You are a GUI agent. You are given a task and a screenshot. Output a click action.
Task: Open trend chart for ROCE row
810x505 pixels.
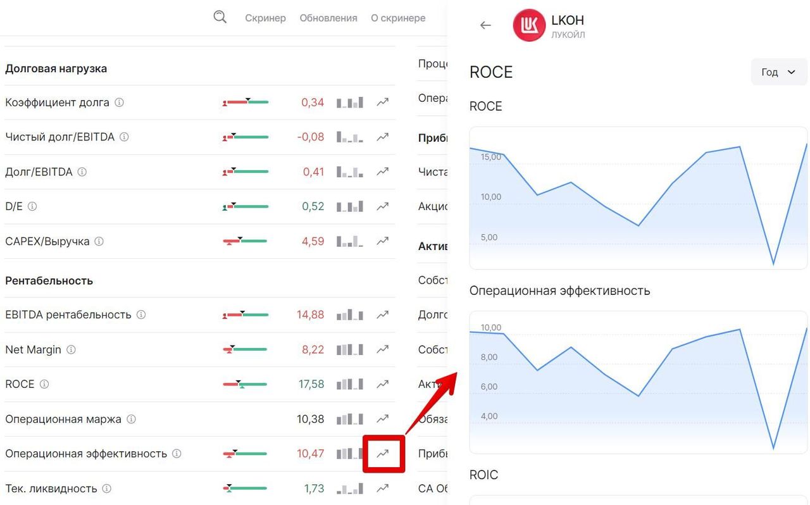click(x=383, y=384)
